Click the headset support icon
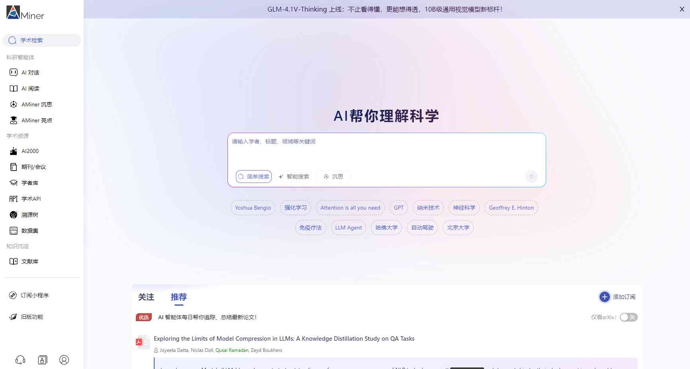This screenshot has width=690, height=369. click(20, 360)
